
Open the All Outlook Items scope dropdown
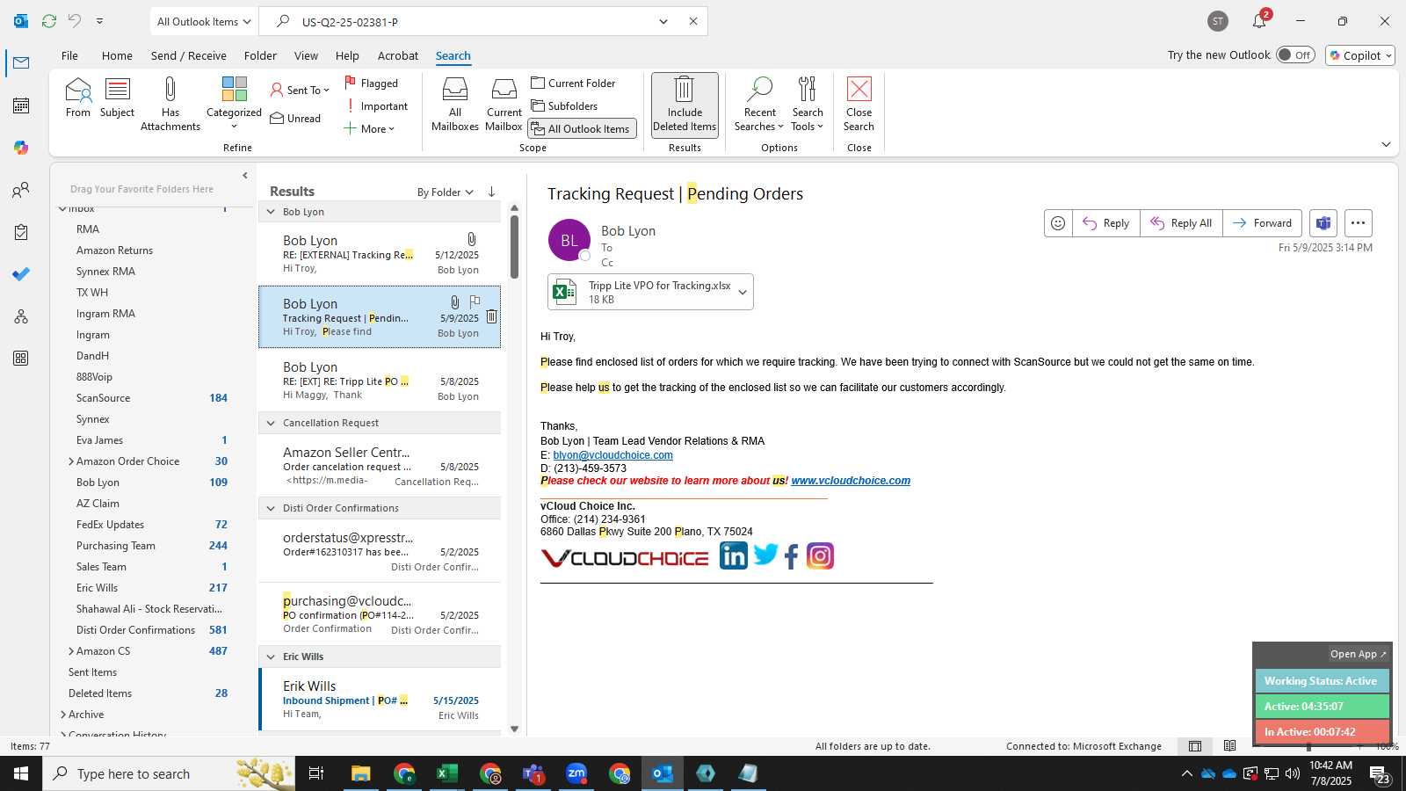[x=204, y=21]
